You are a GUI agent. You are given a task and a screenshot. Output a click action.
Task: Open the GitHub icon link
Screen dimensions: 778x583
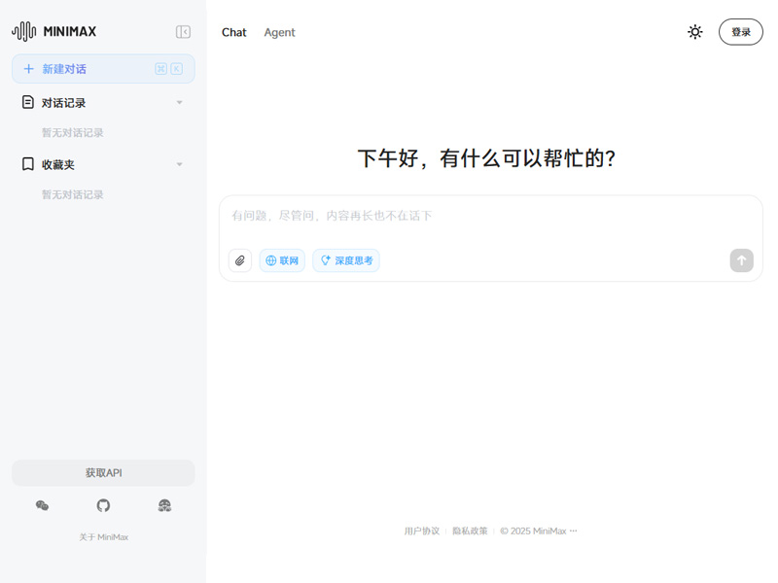tap(103, 505)
